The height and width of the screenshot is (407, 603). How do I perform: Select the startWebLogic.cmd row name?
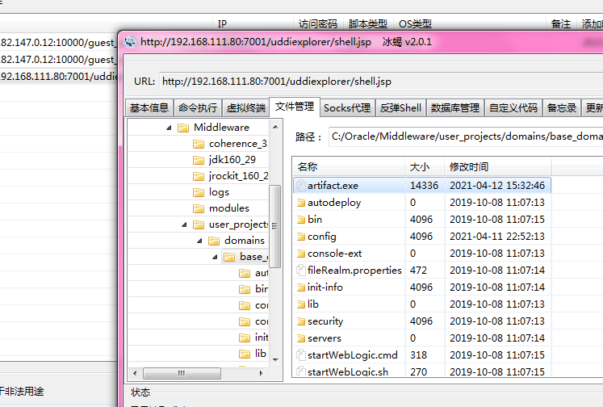click(352, 355)
